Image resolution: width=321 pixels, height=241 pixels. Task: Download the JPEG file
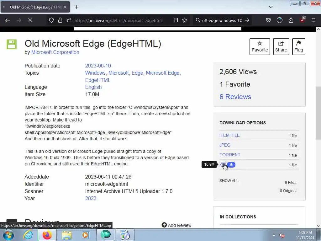coord(225,145)
